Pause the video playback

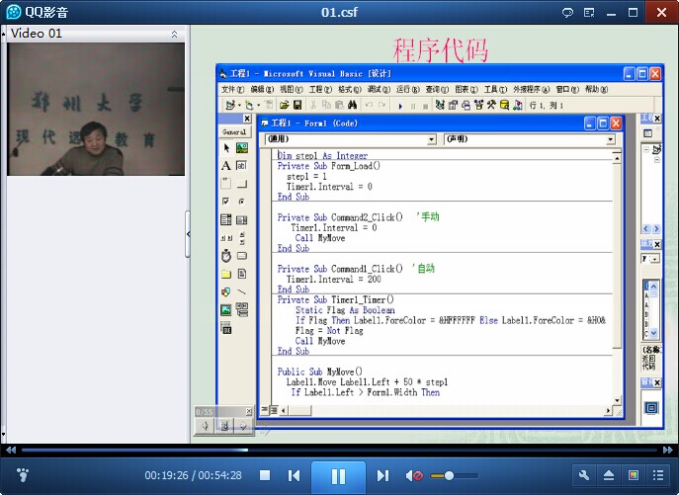tap(338, 476)
